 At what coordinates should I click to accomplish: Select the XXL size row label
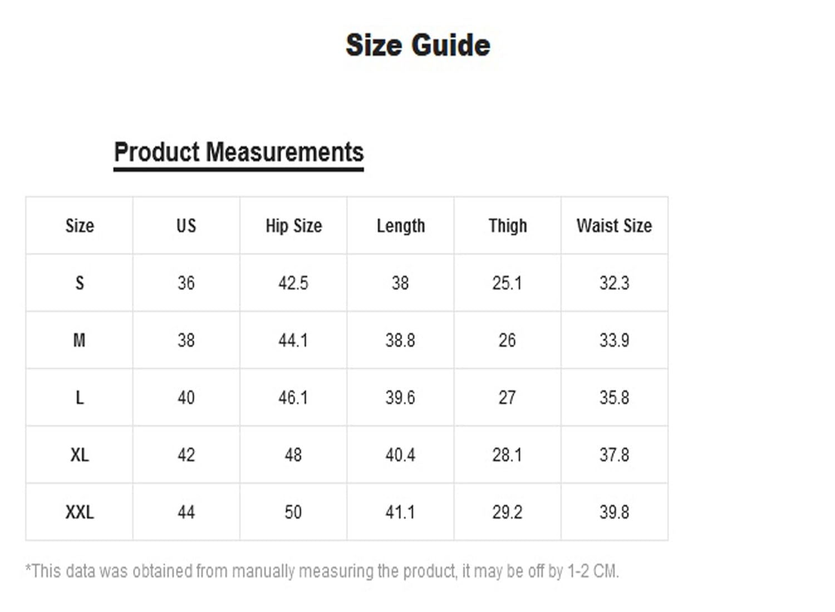(x=80, y=512)
